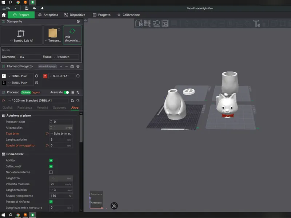
Task: Click the Arrange all objects icon
Action: pos(165,23)
